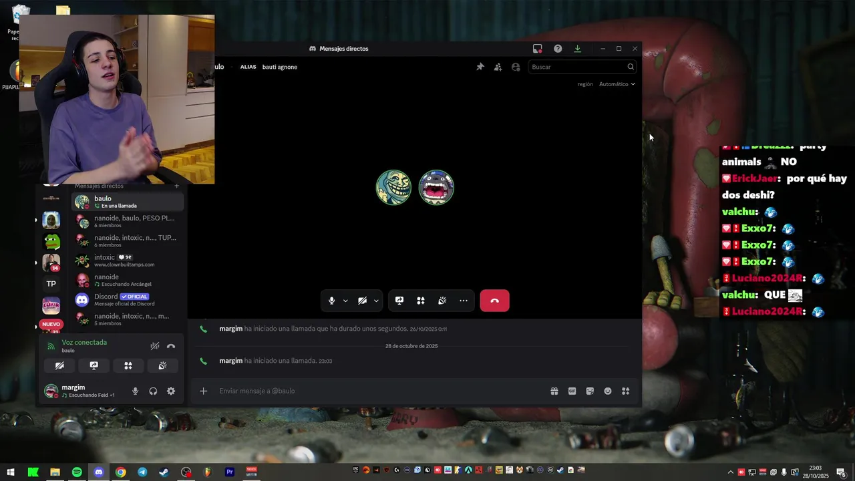Open margim user profile panel

pyautogui.click(x=82, y=391)
